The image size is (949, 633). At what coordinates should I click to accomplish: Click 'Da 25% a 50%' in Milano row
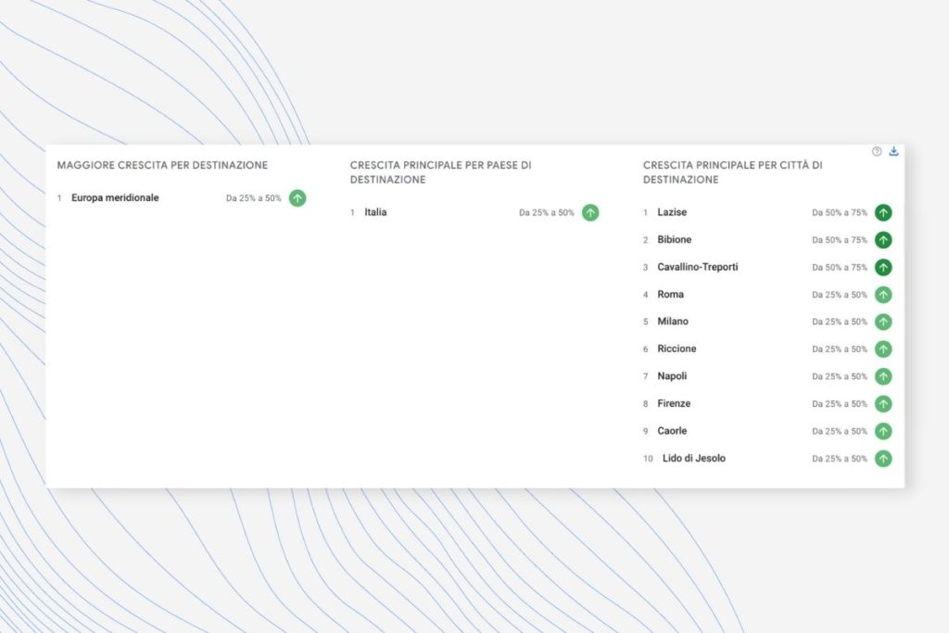(840, 322)
